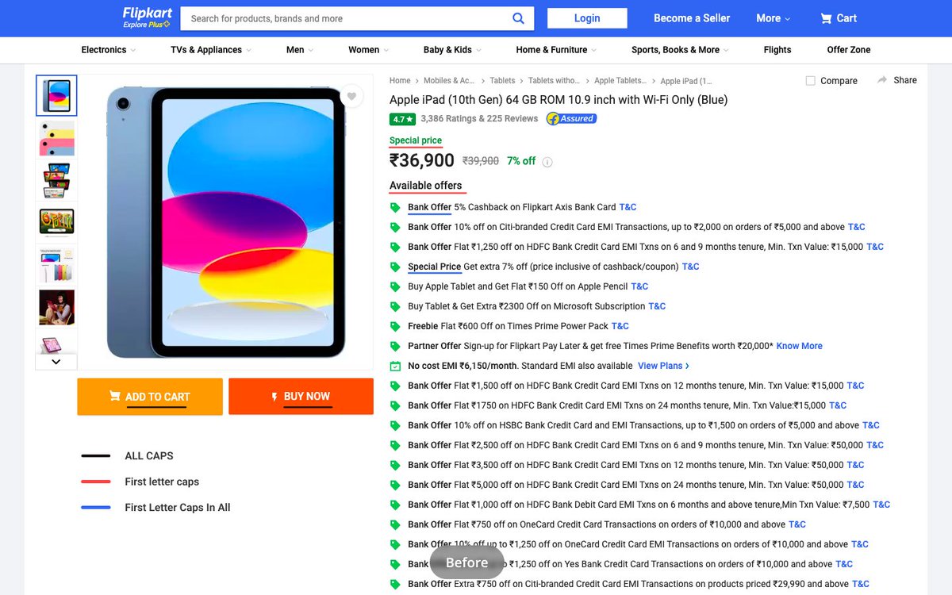Click tag icon beside HDFC Debit Card offer

tap(395, 505)
